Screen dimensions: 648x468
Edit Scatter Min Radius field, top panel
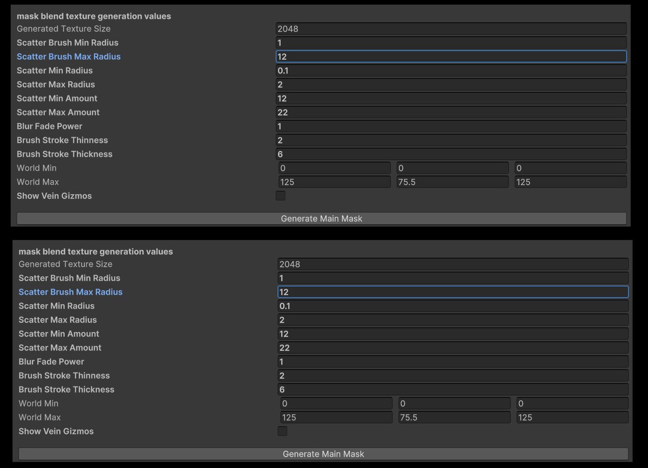(451, 71)
